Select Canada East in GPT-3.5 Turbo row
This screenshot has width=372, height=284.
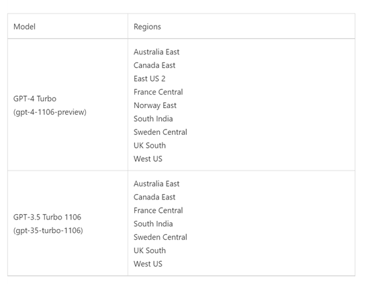(x=154, y=197)
